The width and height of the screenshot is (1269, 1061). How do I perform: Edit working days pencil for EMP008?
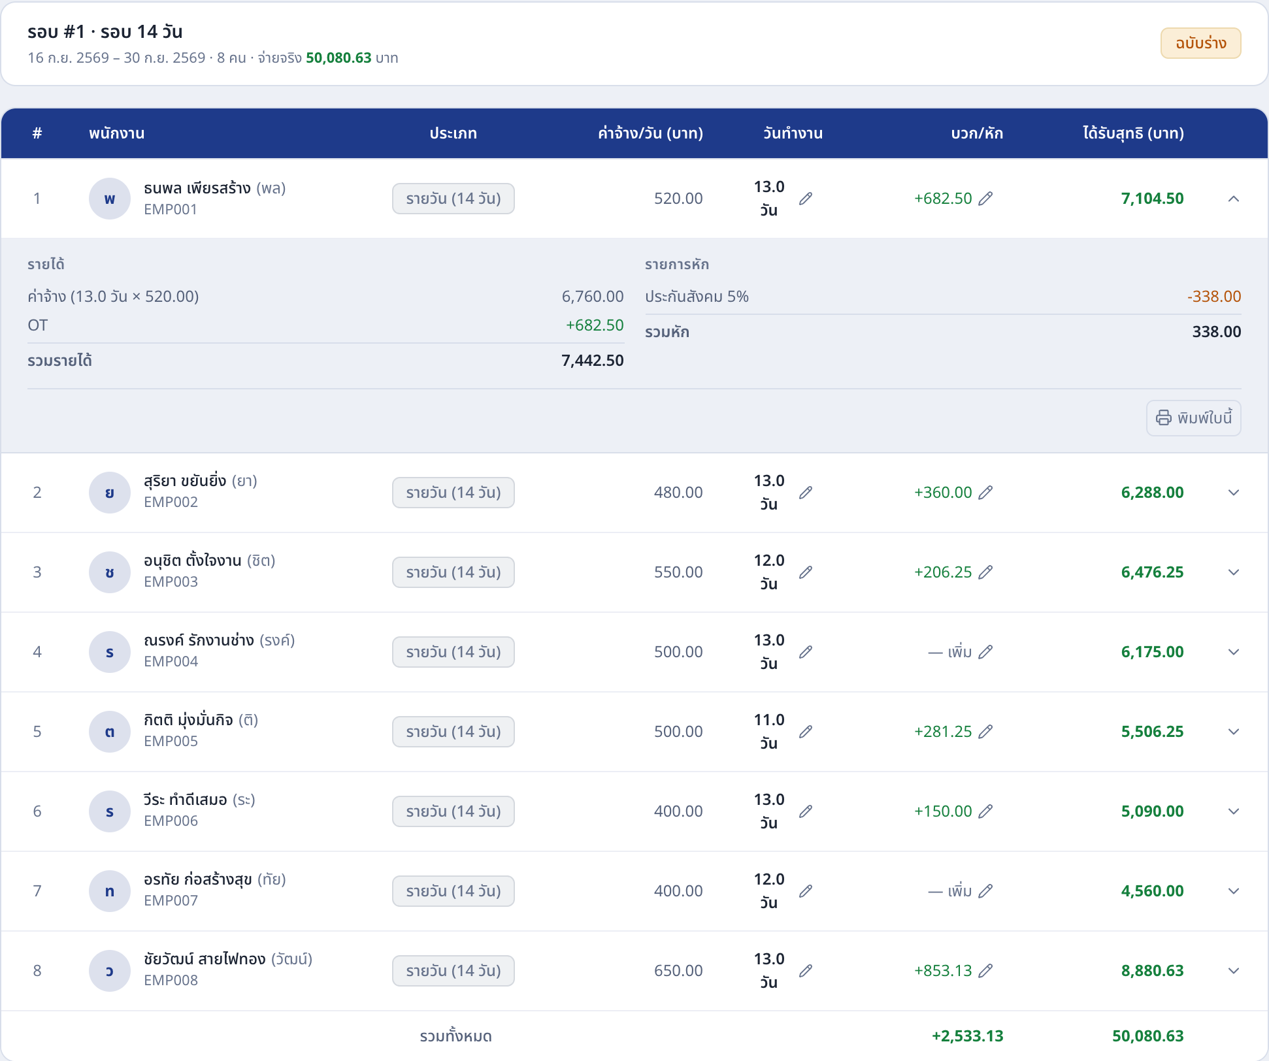pos(806,971)
